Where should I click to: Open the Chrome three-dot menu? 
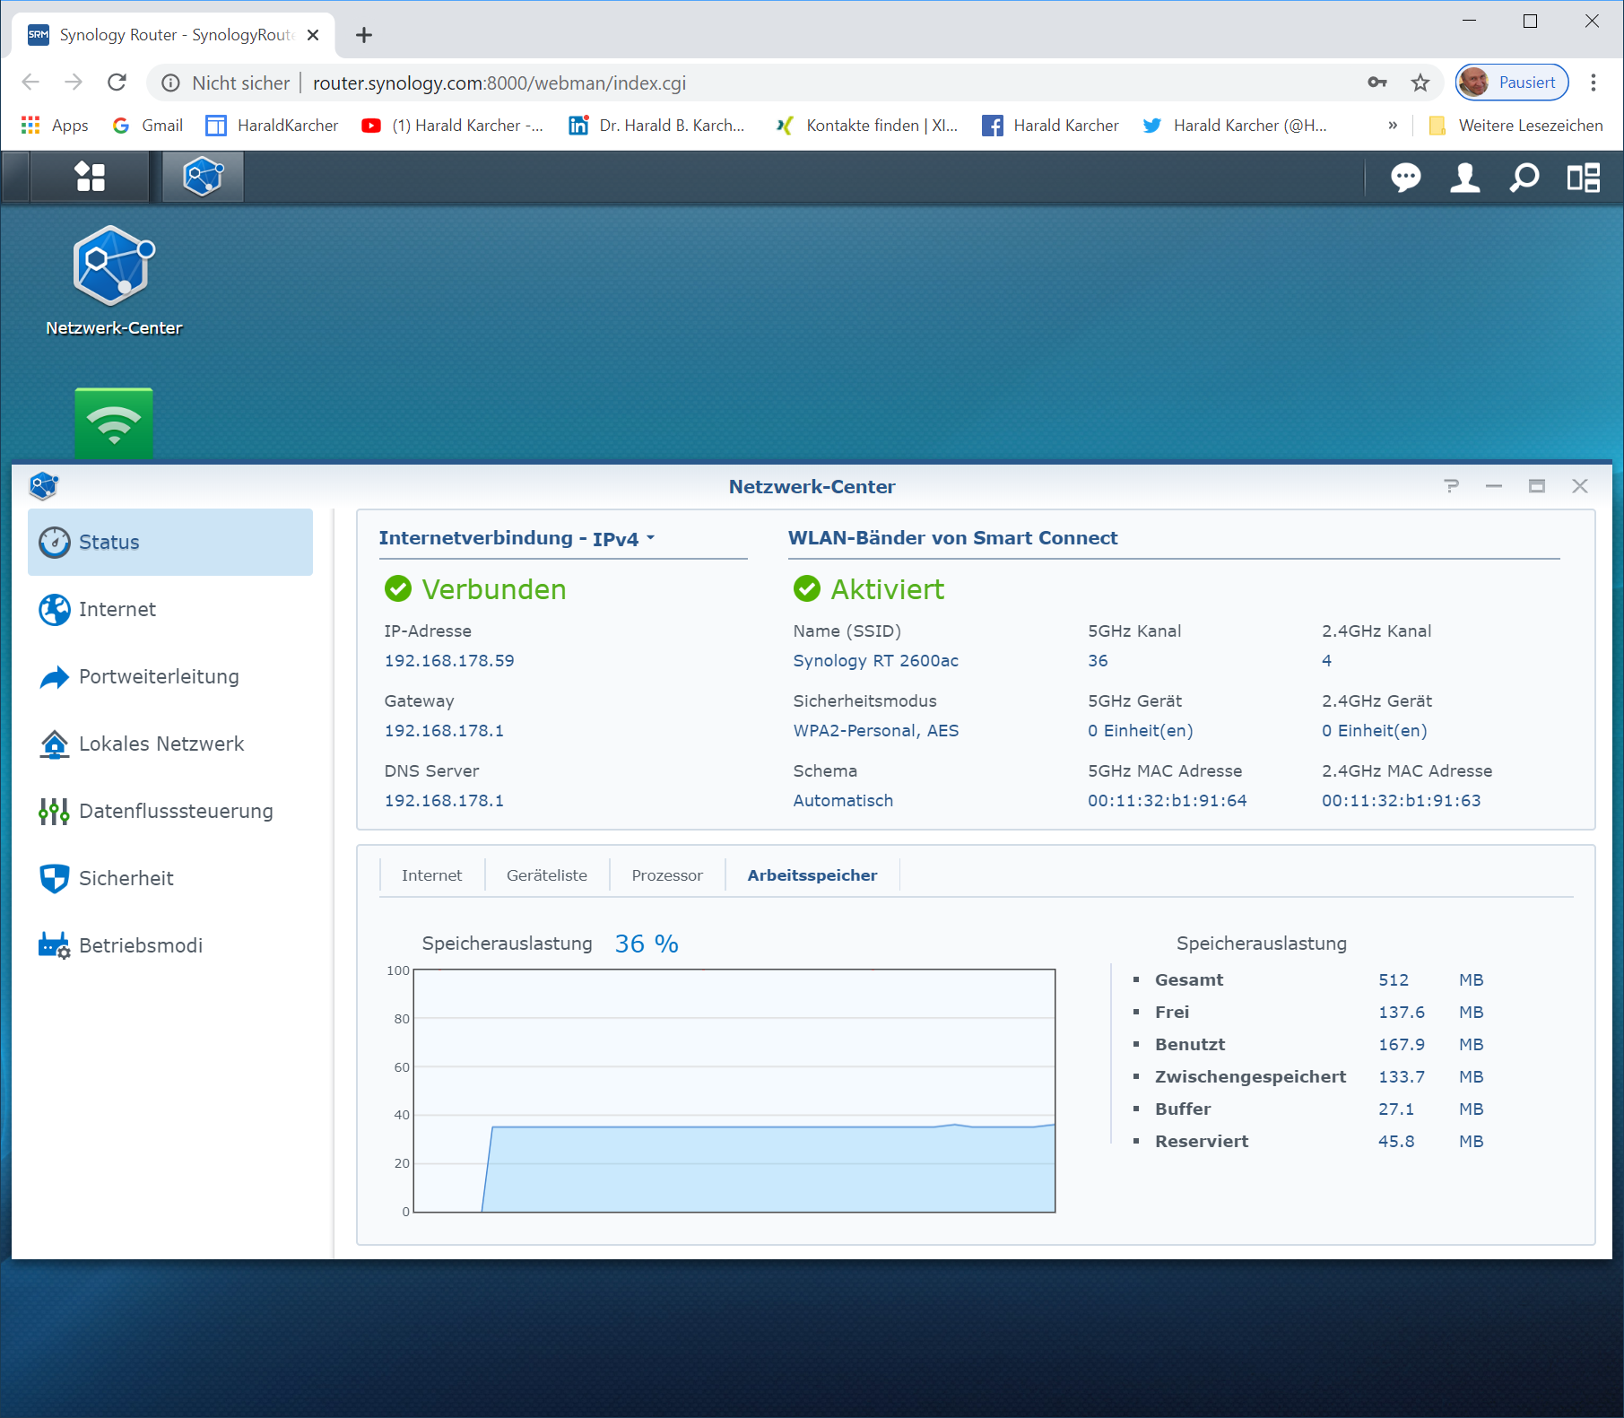[1594, 83]
